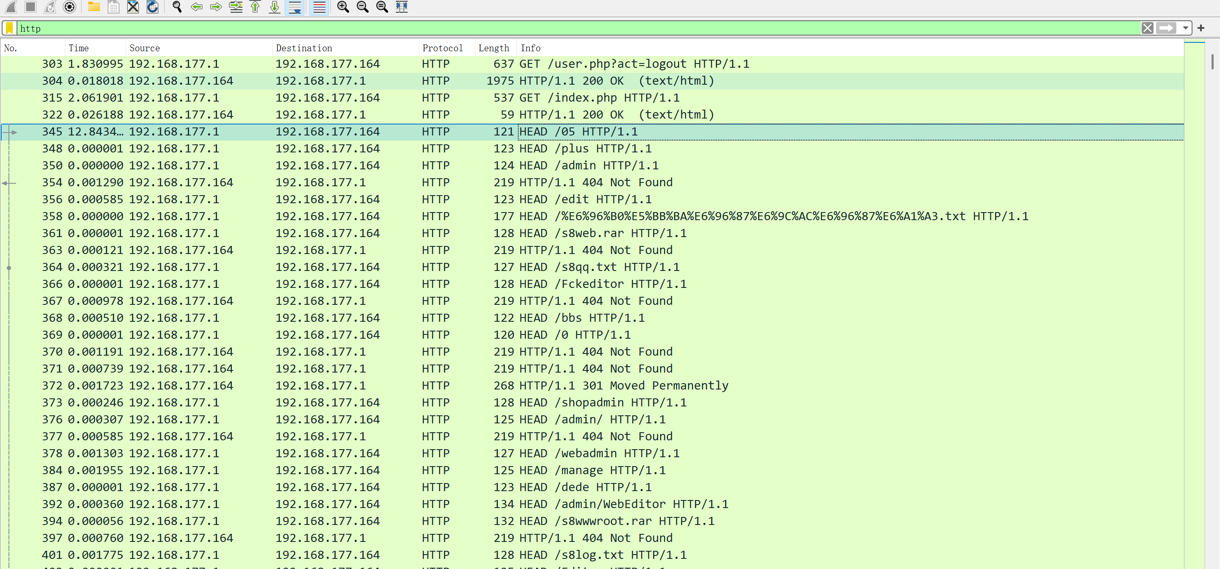Toggle packet colorization rules button
This screenshot has height=569, width=1220.
(x=319, y=7)
